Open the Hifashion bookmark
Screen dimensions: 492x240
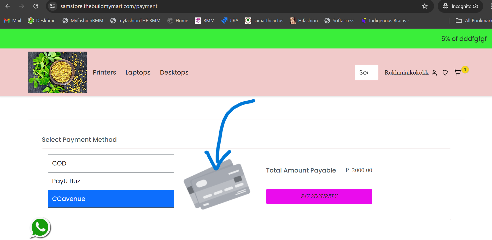[x=304, y=21]
